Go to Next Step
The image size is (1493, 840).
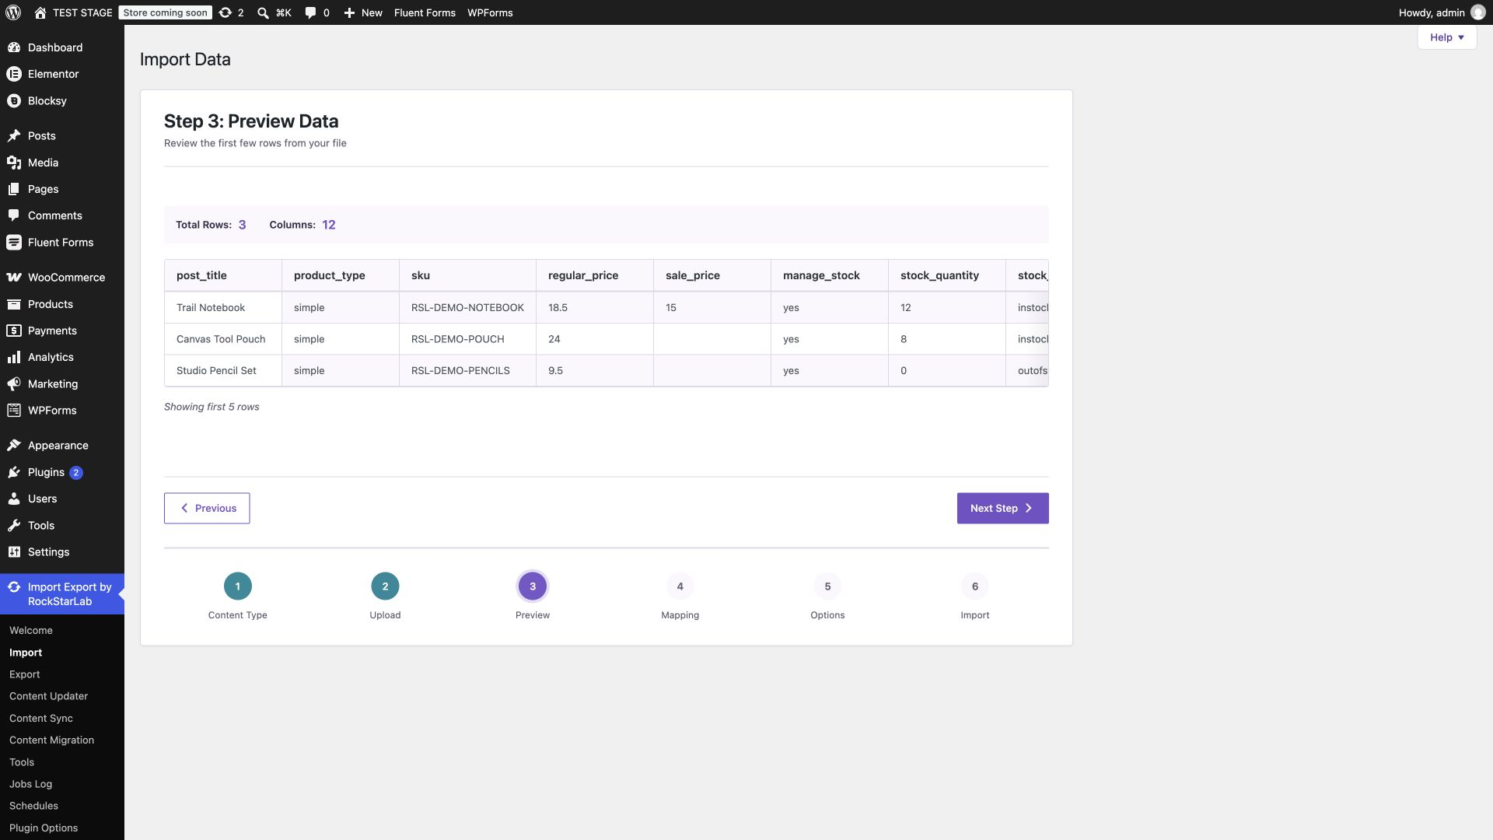click(1002, 508)
